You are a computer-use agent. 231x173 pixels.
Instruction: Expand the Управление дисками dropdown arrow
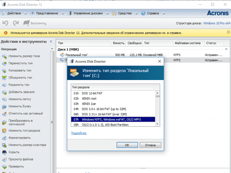[x=107, y=14]
